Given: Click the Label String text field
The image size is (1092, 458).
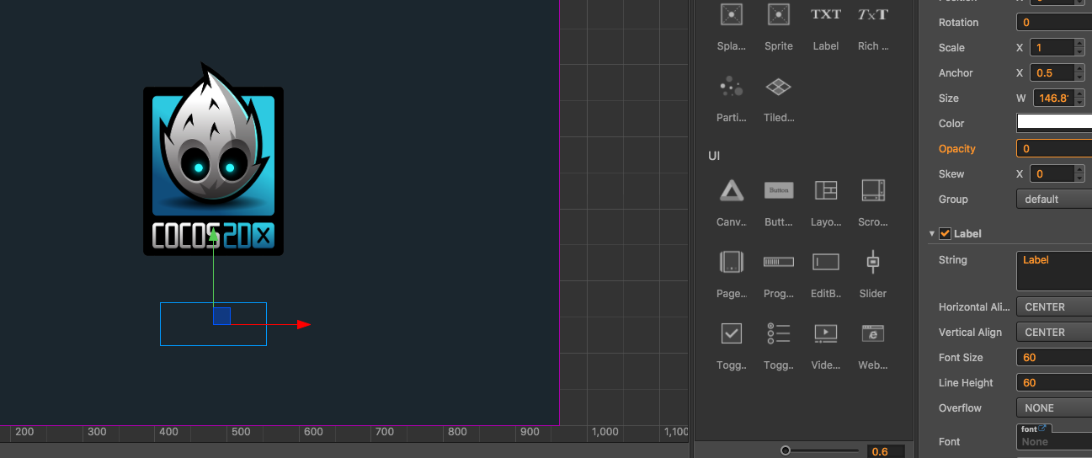Looking at the screenshot, I should click(x=1054, y=271).
